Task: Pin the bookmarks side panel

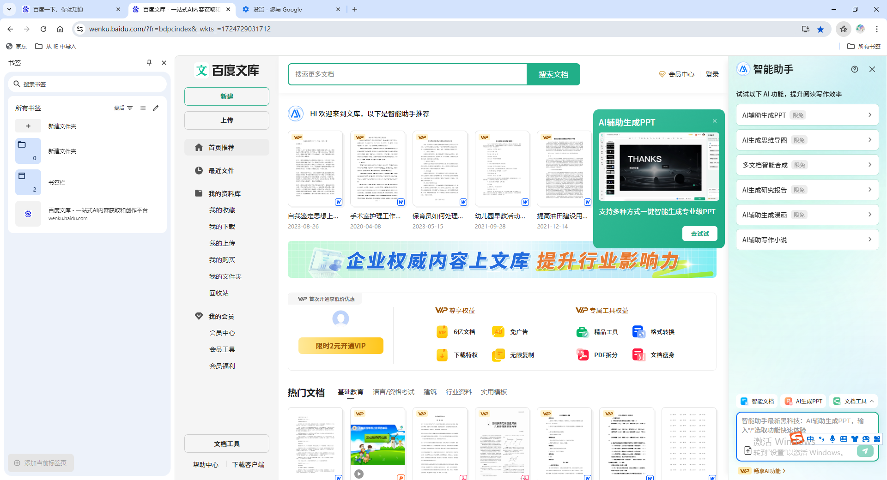Action: 149,63
